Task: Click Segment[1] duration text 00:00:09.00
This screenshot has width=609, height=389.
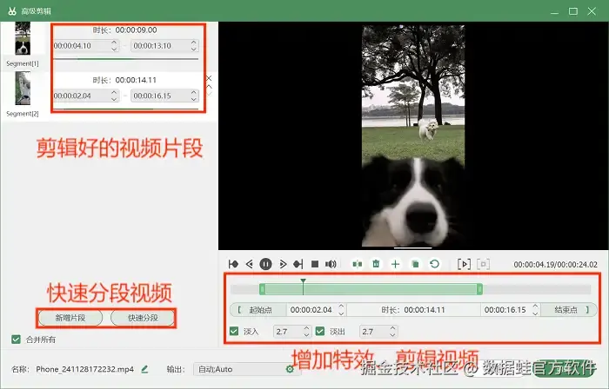Action: [x=137, y=30]
